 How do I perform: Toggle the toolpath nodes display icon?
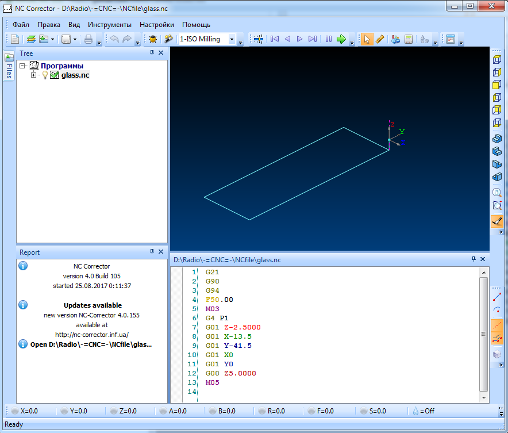(497, 338)
